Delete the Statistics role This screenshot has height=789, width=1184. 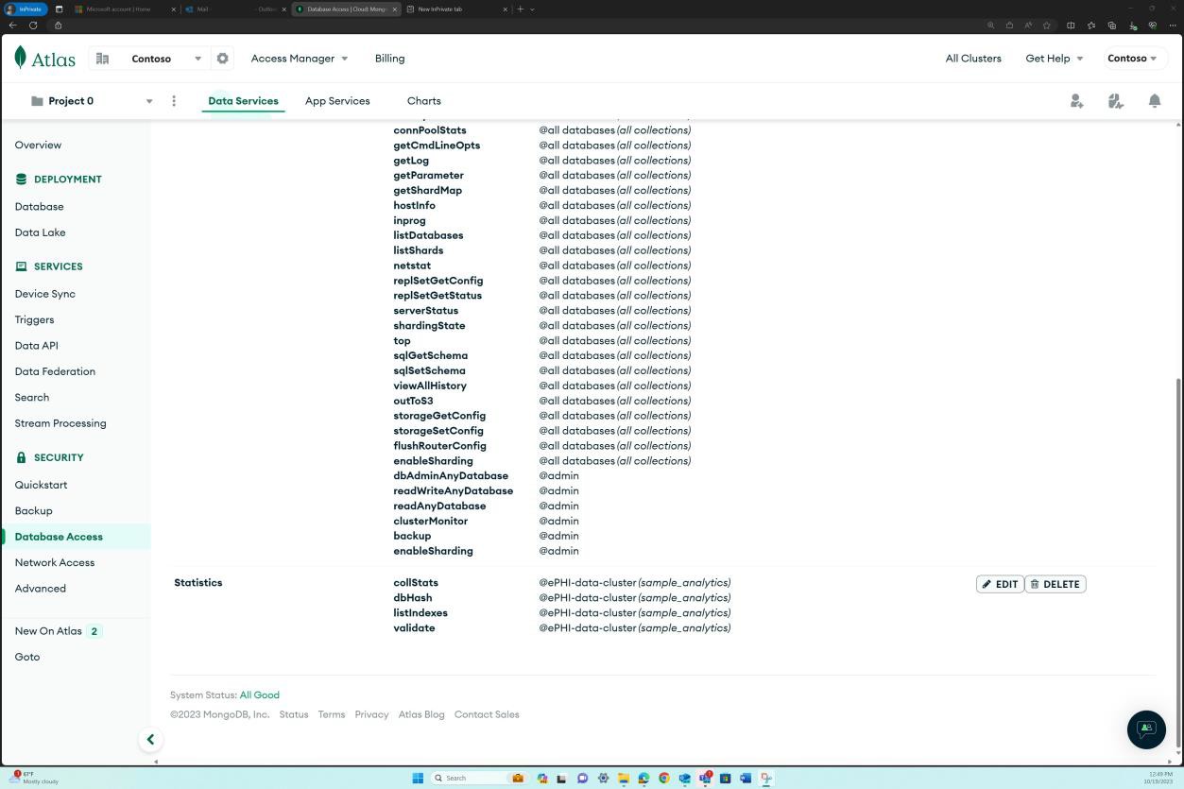coord(1055,584)
